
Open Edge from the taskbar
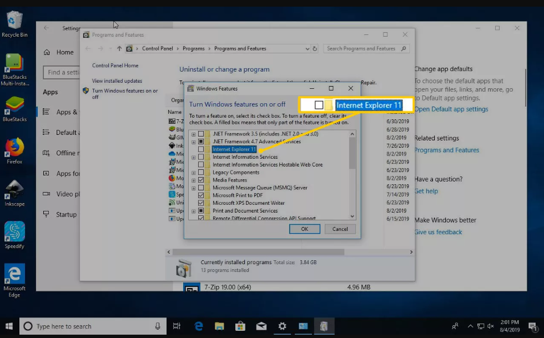(199, 326)
